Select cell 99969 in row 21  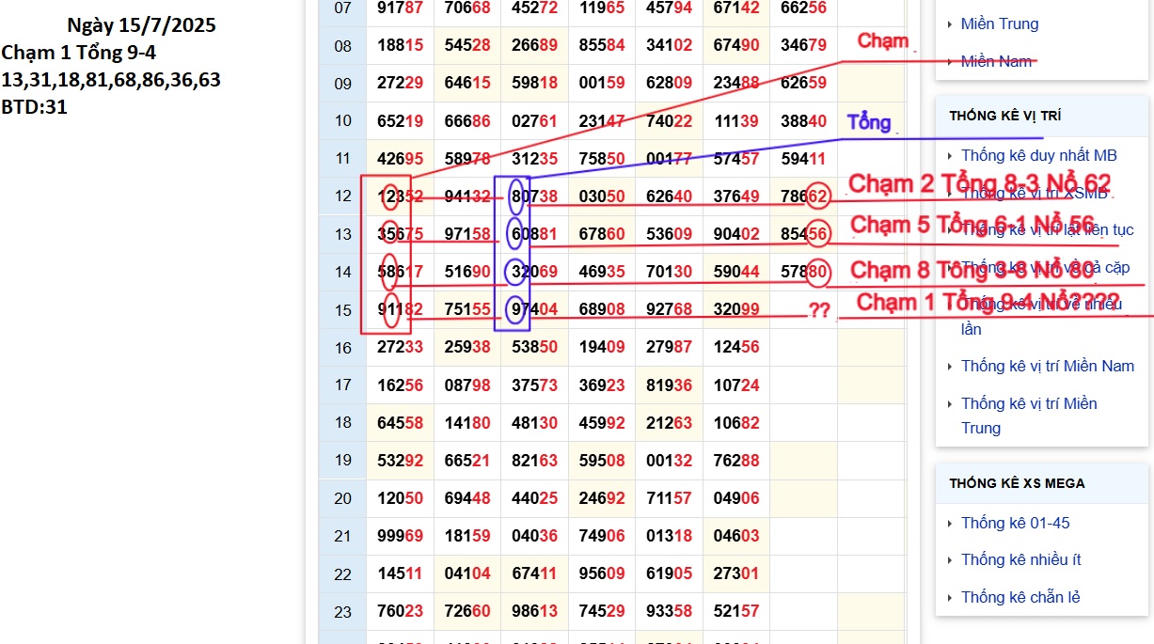pos(400,536)
